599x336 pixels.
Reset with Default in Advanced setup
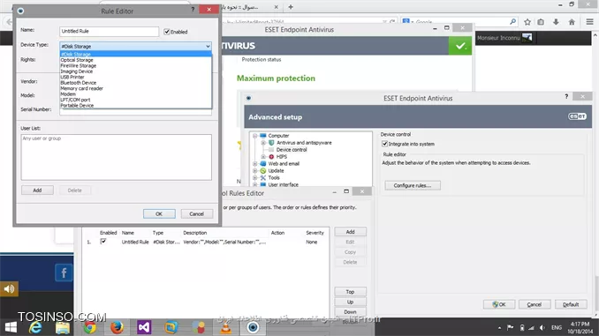(x=571, y=304)
